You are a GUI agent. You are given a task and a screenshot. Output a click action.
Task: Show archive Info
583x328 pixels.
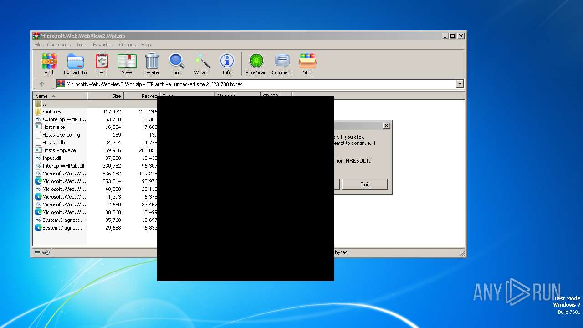coord(227,64)
